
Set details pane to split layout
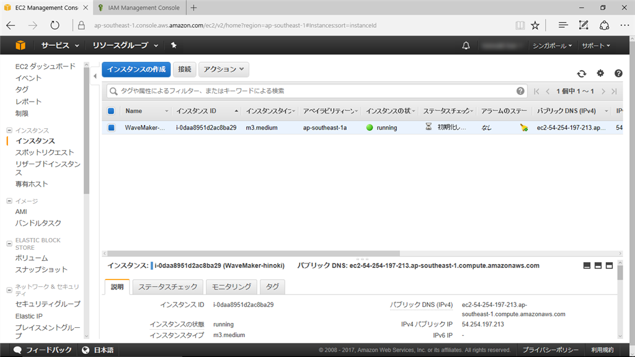click(x=598, y=265)
